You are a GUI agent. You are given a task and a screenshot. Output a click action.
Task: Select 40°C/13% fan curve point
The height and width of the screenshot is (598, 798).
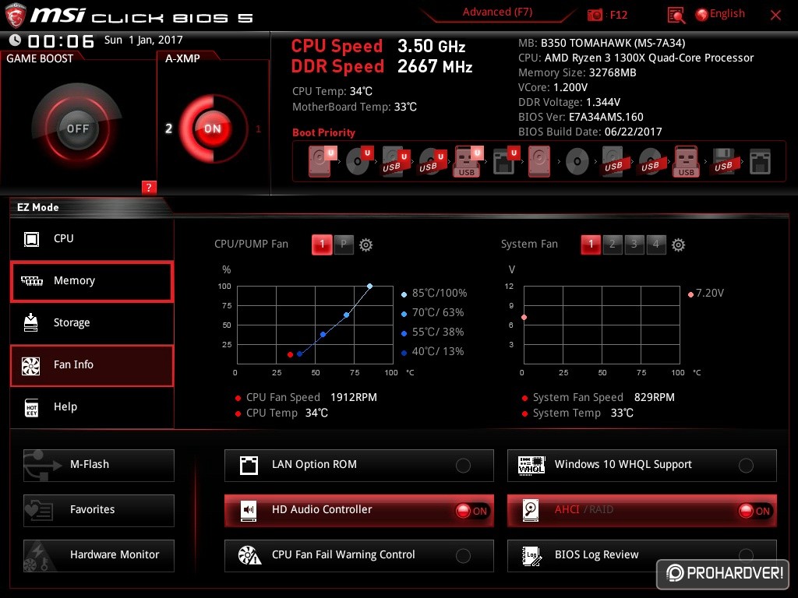[299, 354]
